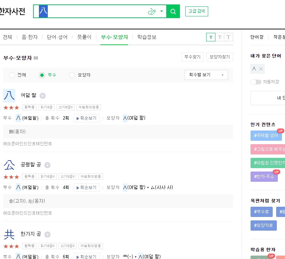
Task: Open the handwriting input pen tool
Action: pos(152,11)
